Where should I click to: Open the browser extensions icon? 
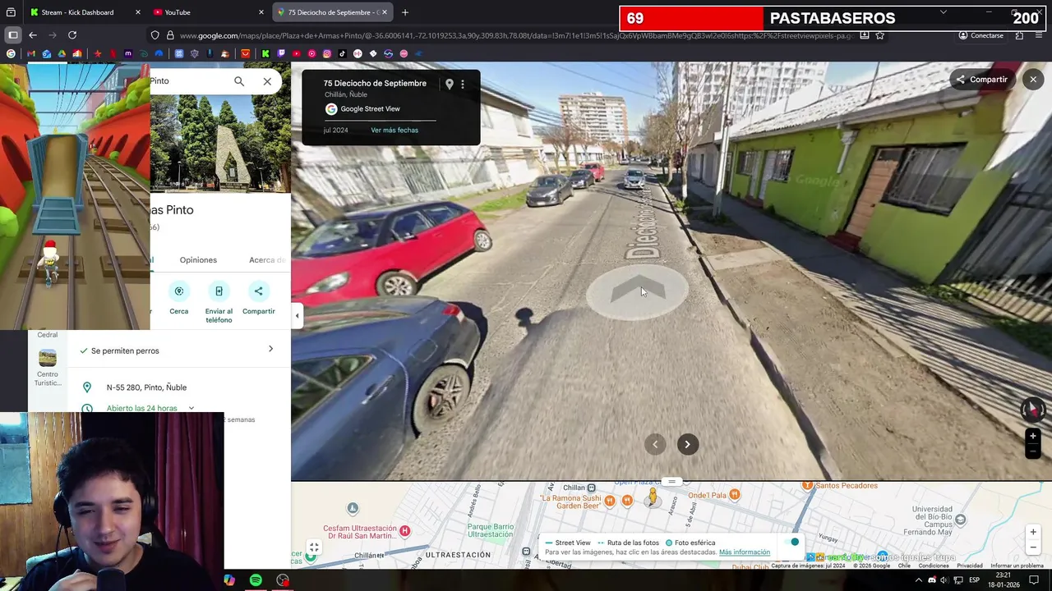pos(1019,35)
